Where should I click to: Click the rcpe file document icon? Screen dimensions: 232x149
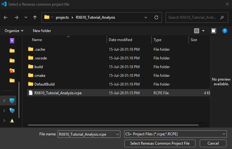(x=31, y=93)
